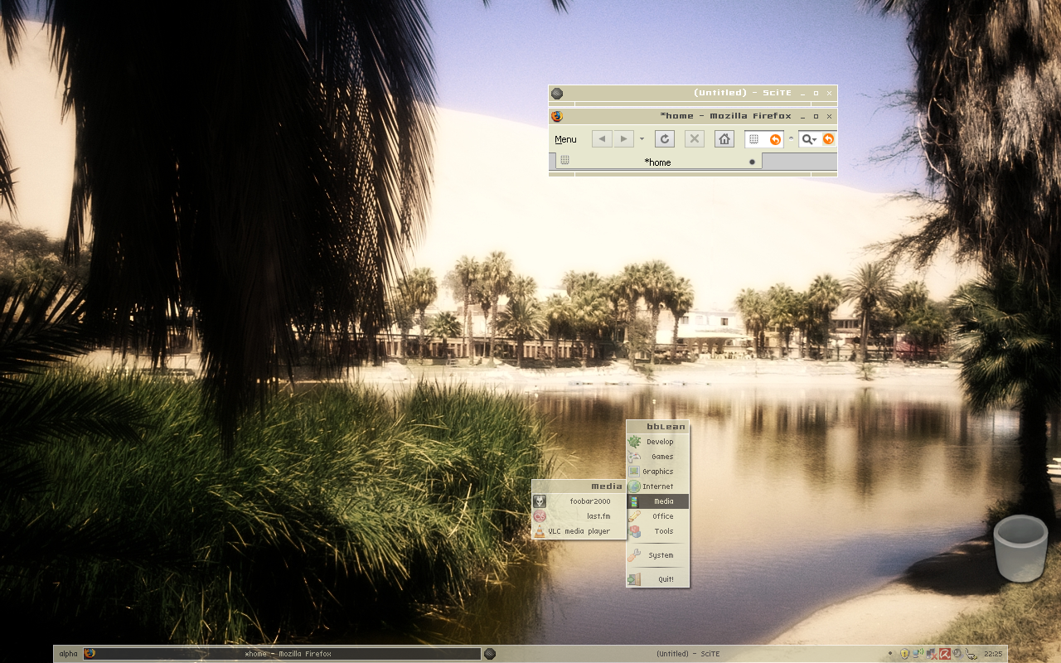This screenshot has width=1061, height=663.
Task: Launch last.fm from the Media submenu
Action: tap(579, 516)
